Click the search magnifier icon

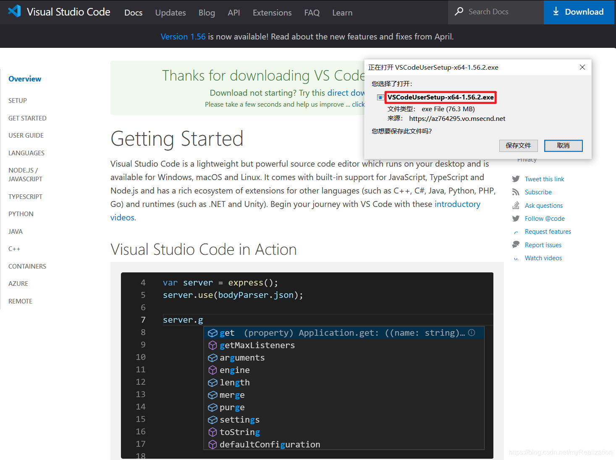[x=459, y=11]
